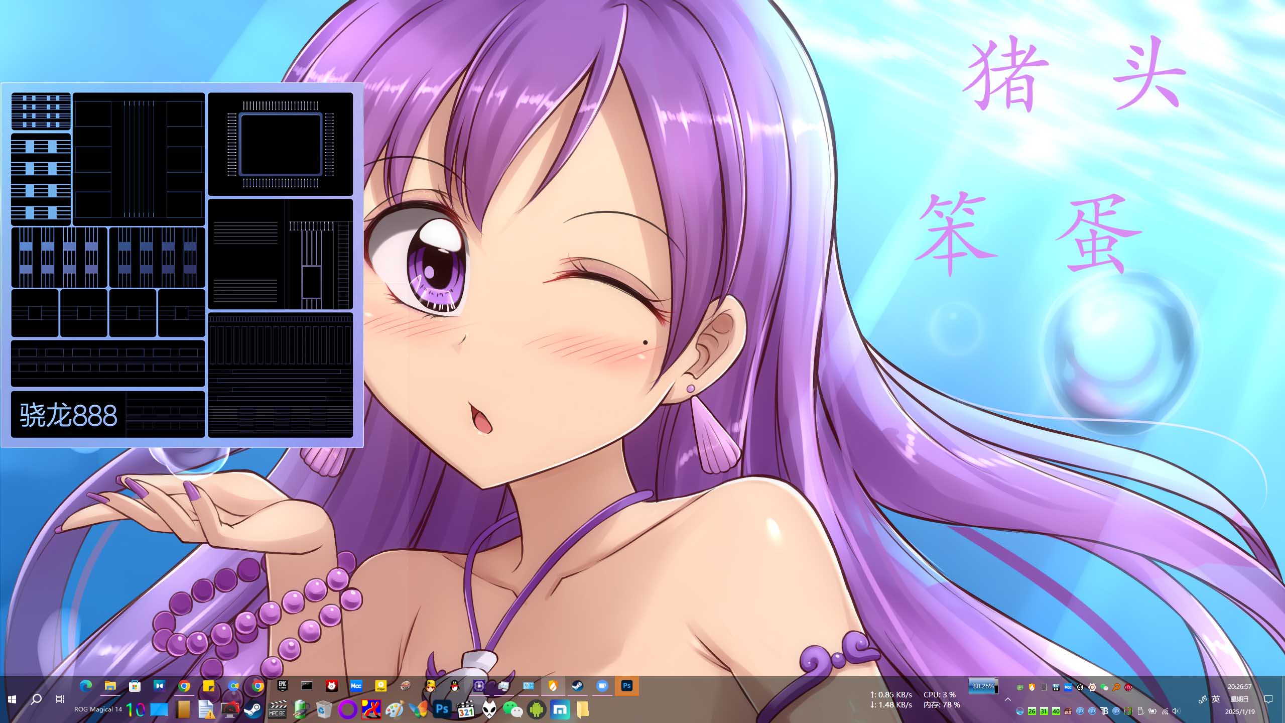Open the purple ring app shortcut
The height and width of the screenshot is (723, 1285).
tap(347, 709)
